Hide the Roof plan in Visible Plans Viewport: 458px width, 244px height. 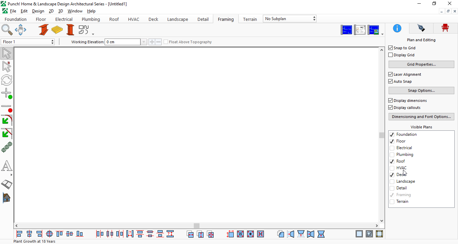coord(392,161)
